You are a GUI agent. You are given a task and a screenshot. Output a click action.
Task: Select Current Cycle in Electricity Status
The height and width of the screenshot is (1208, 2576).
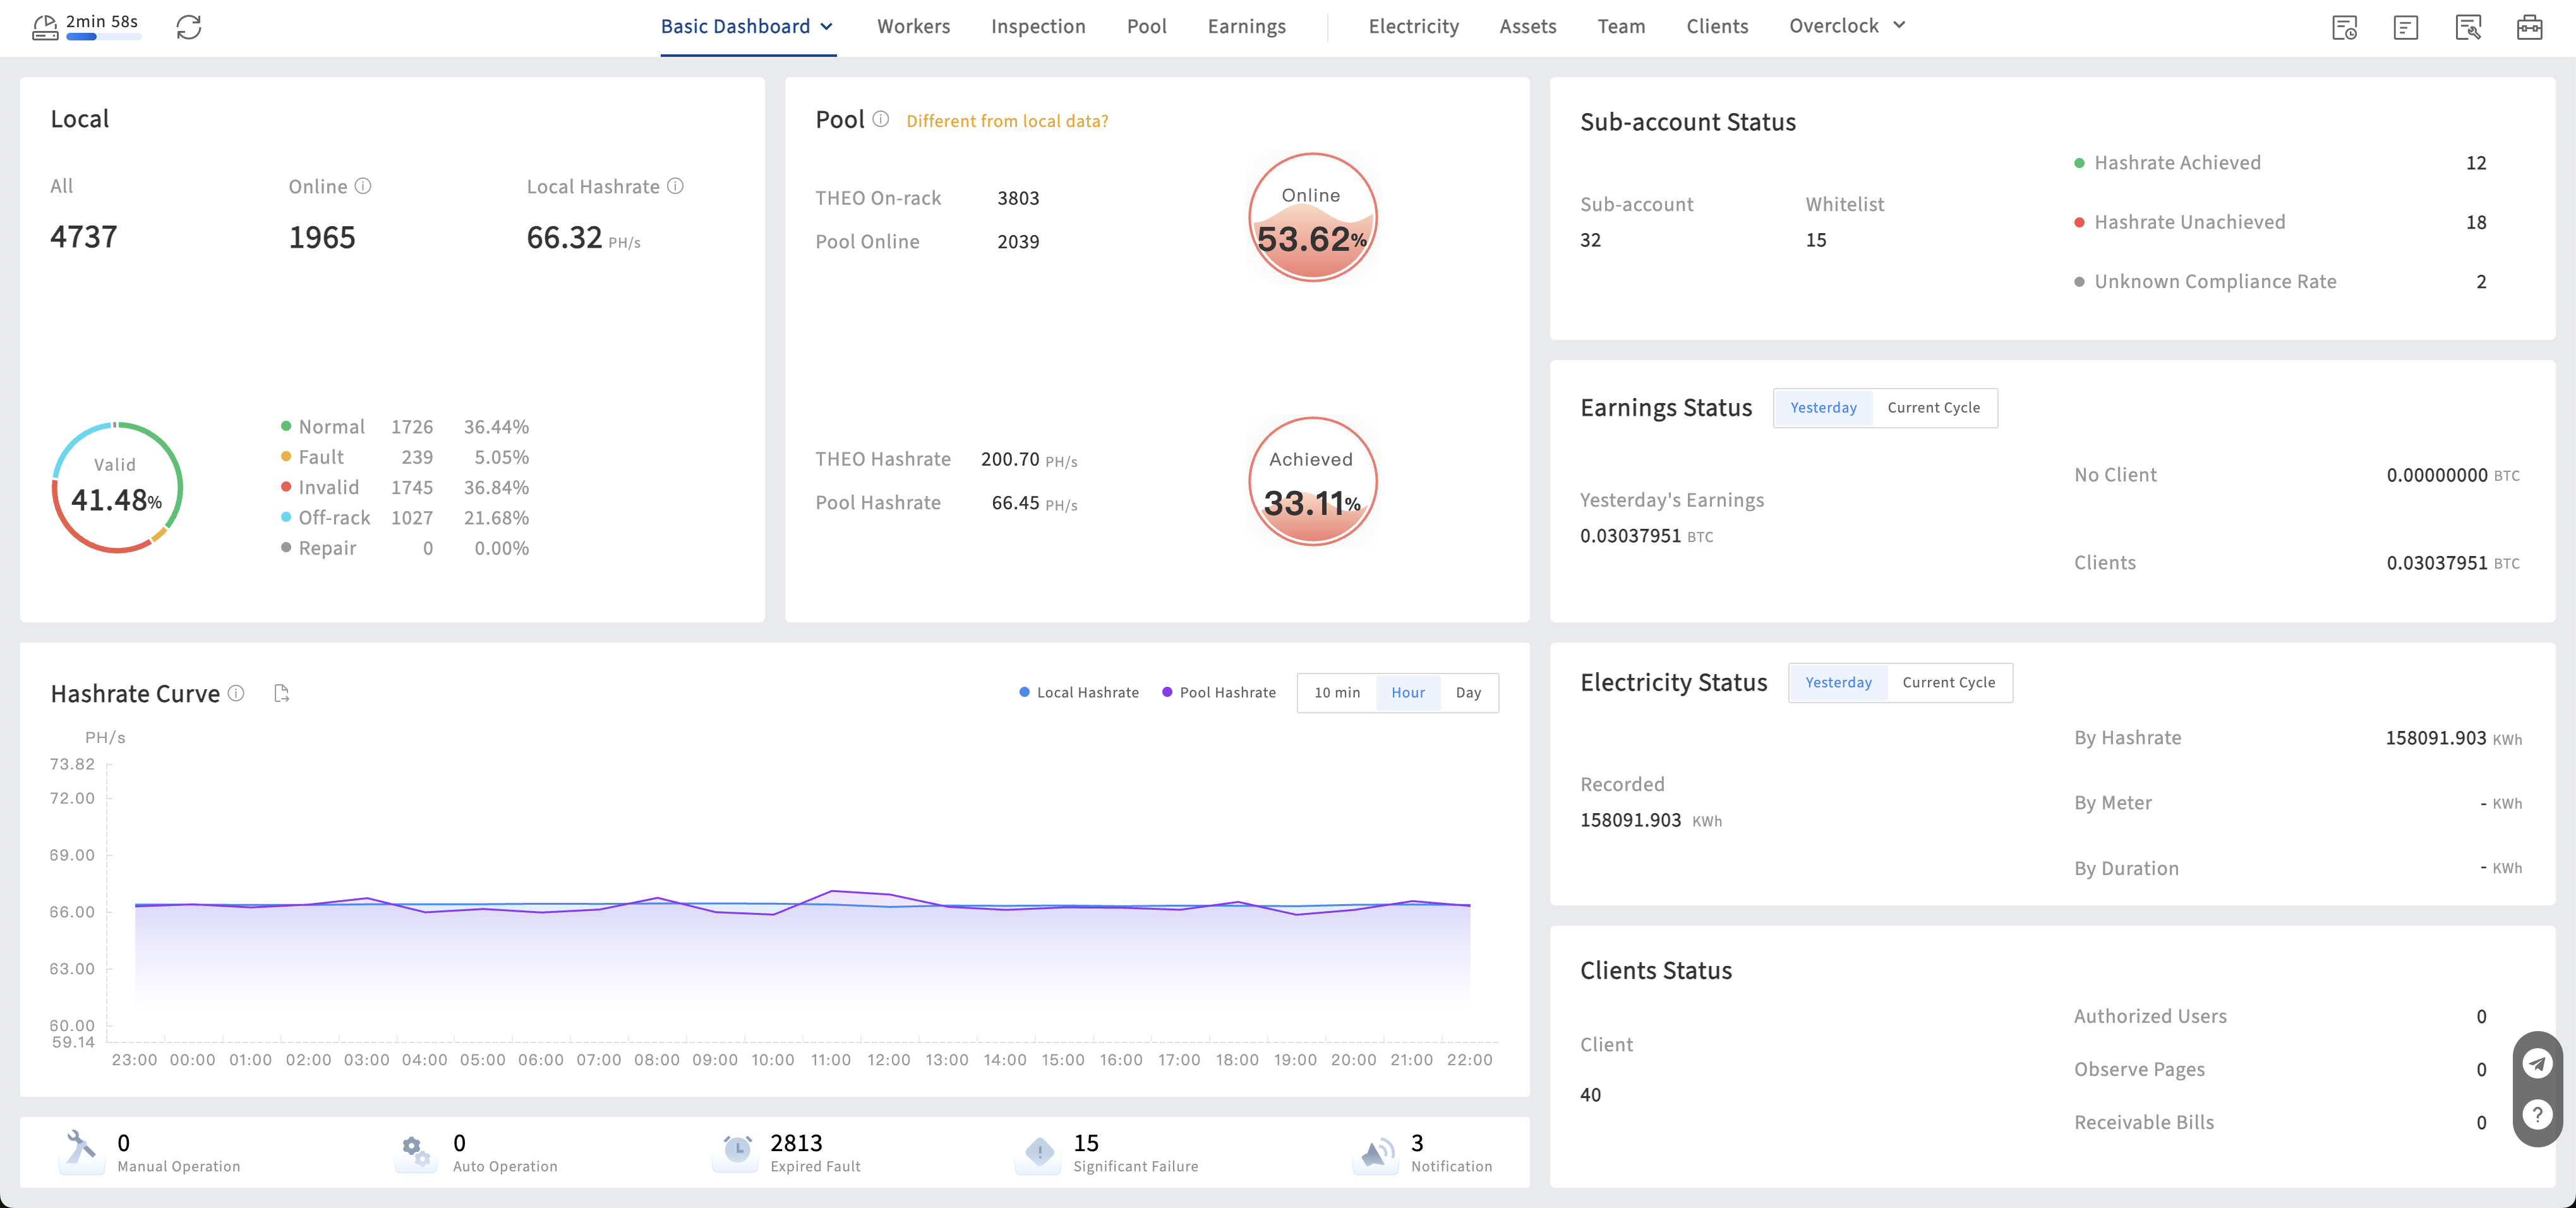(1948, 682)
